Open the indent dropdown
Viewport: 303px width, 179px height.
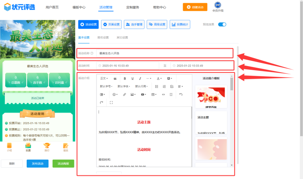(102, 94)
